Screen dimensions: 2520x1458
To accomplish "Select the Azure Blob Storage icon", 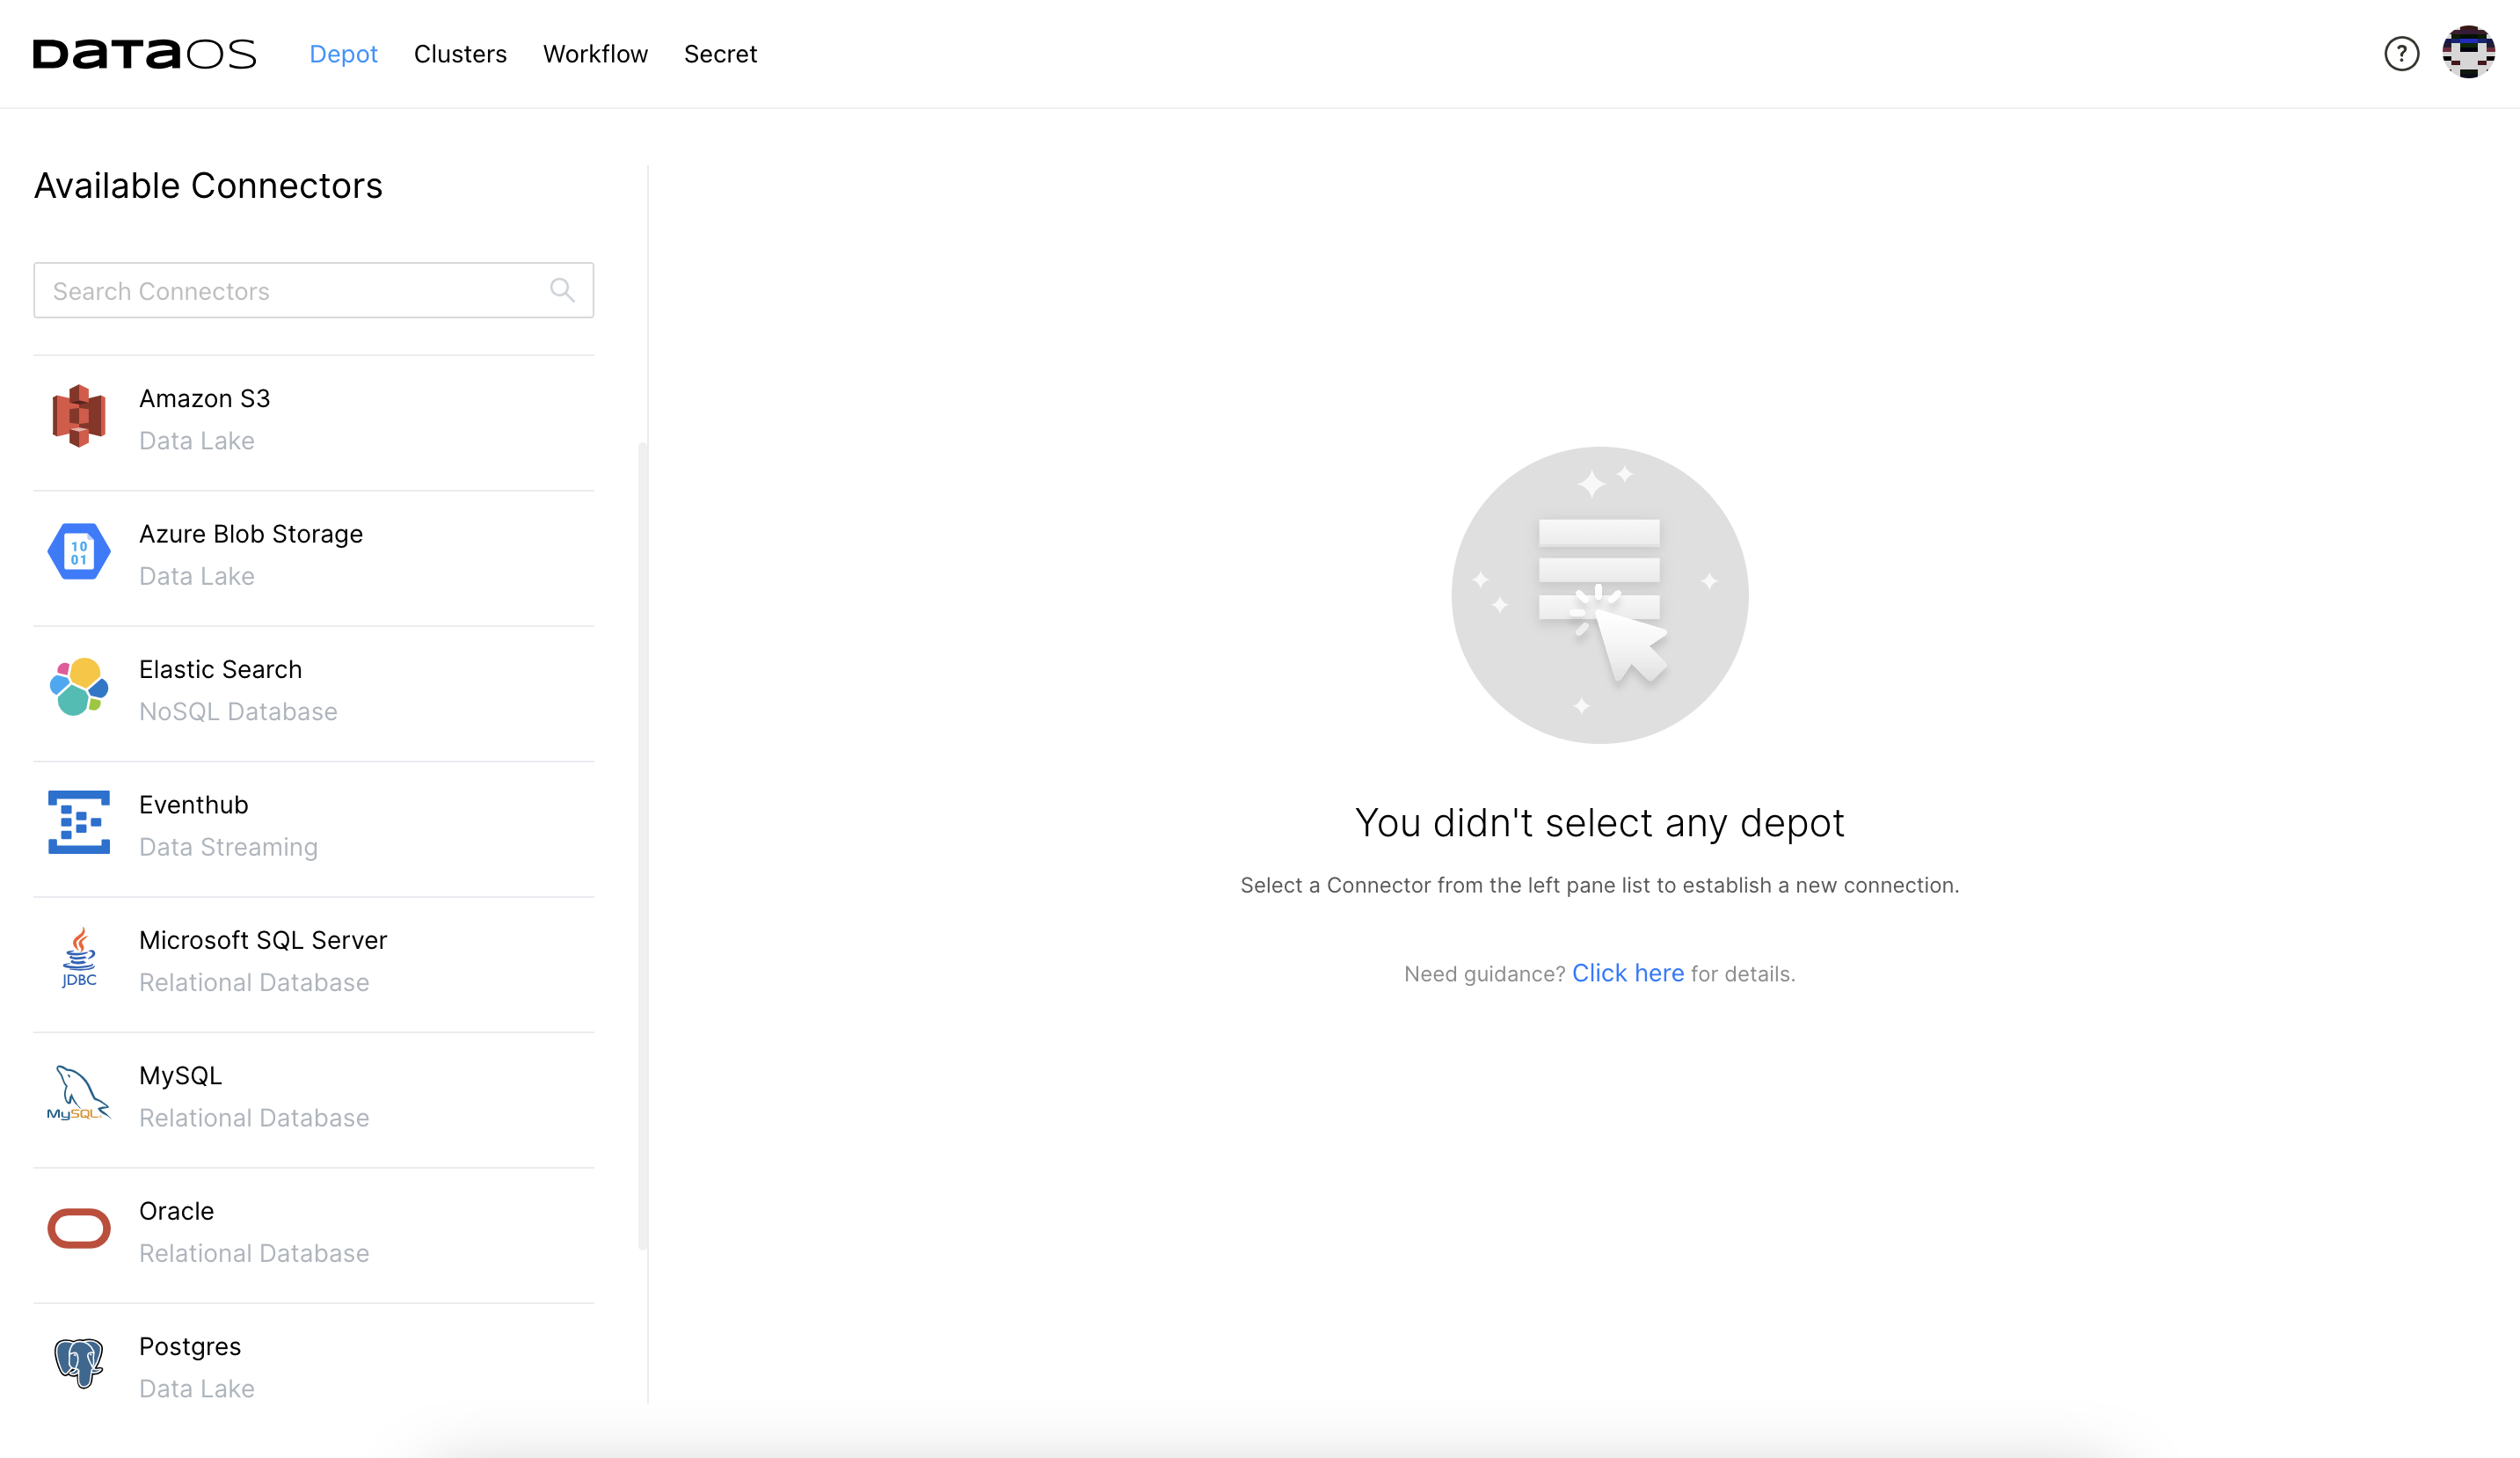I will tap(79, 551).
